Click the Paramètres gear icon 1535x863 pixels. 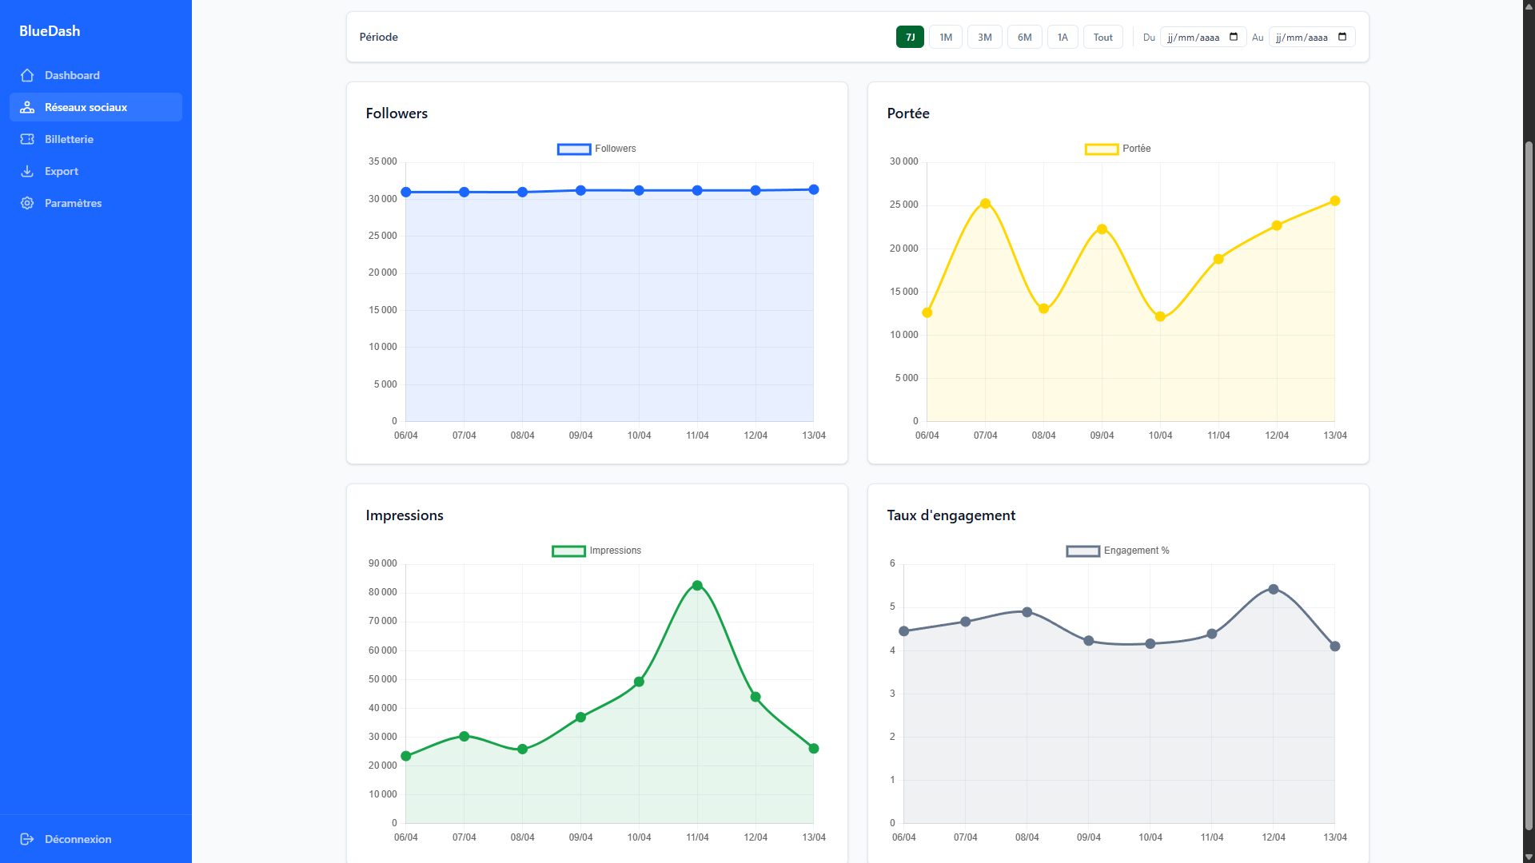point(27,203)
